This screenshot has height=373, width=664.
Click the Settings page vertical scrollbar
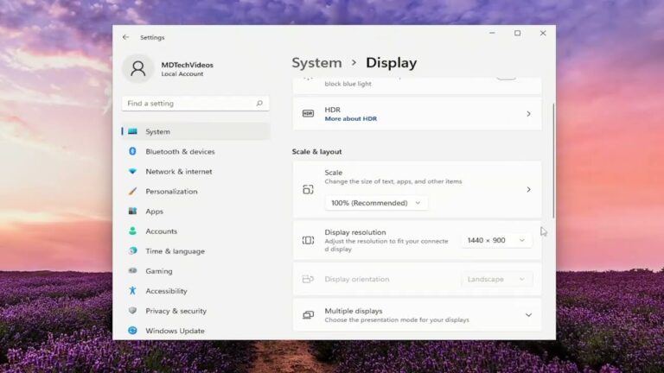(x=553, y=161)
